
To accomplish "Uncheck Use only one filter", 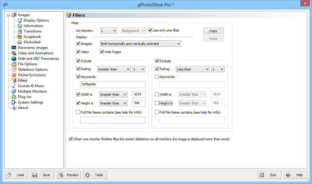I will pyautogui.click(x=150, y=30).
